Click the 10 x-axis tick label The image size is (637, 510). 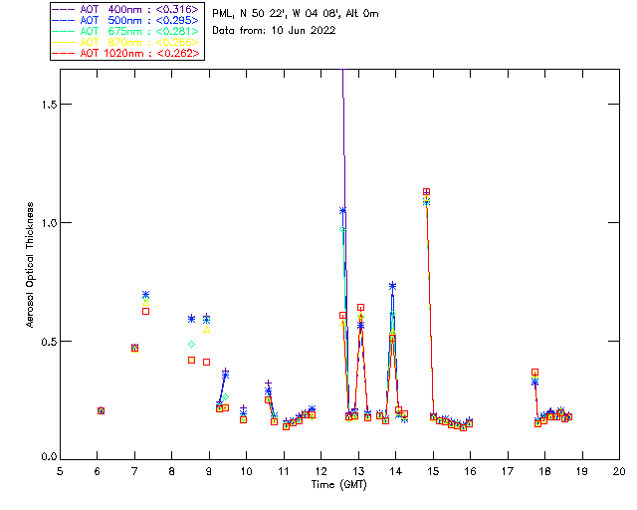(x=246, y=471)
